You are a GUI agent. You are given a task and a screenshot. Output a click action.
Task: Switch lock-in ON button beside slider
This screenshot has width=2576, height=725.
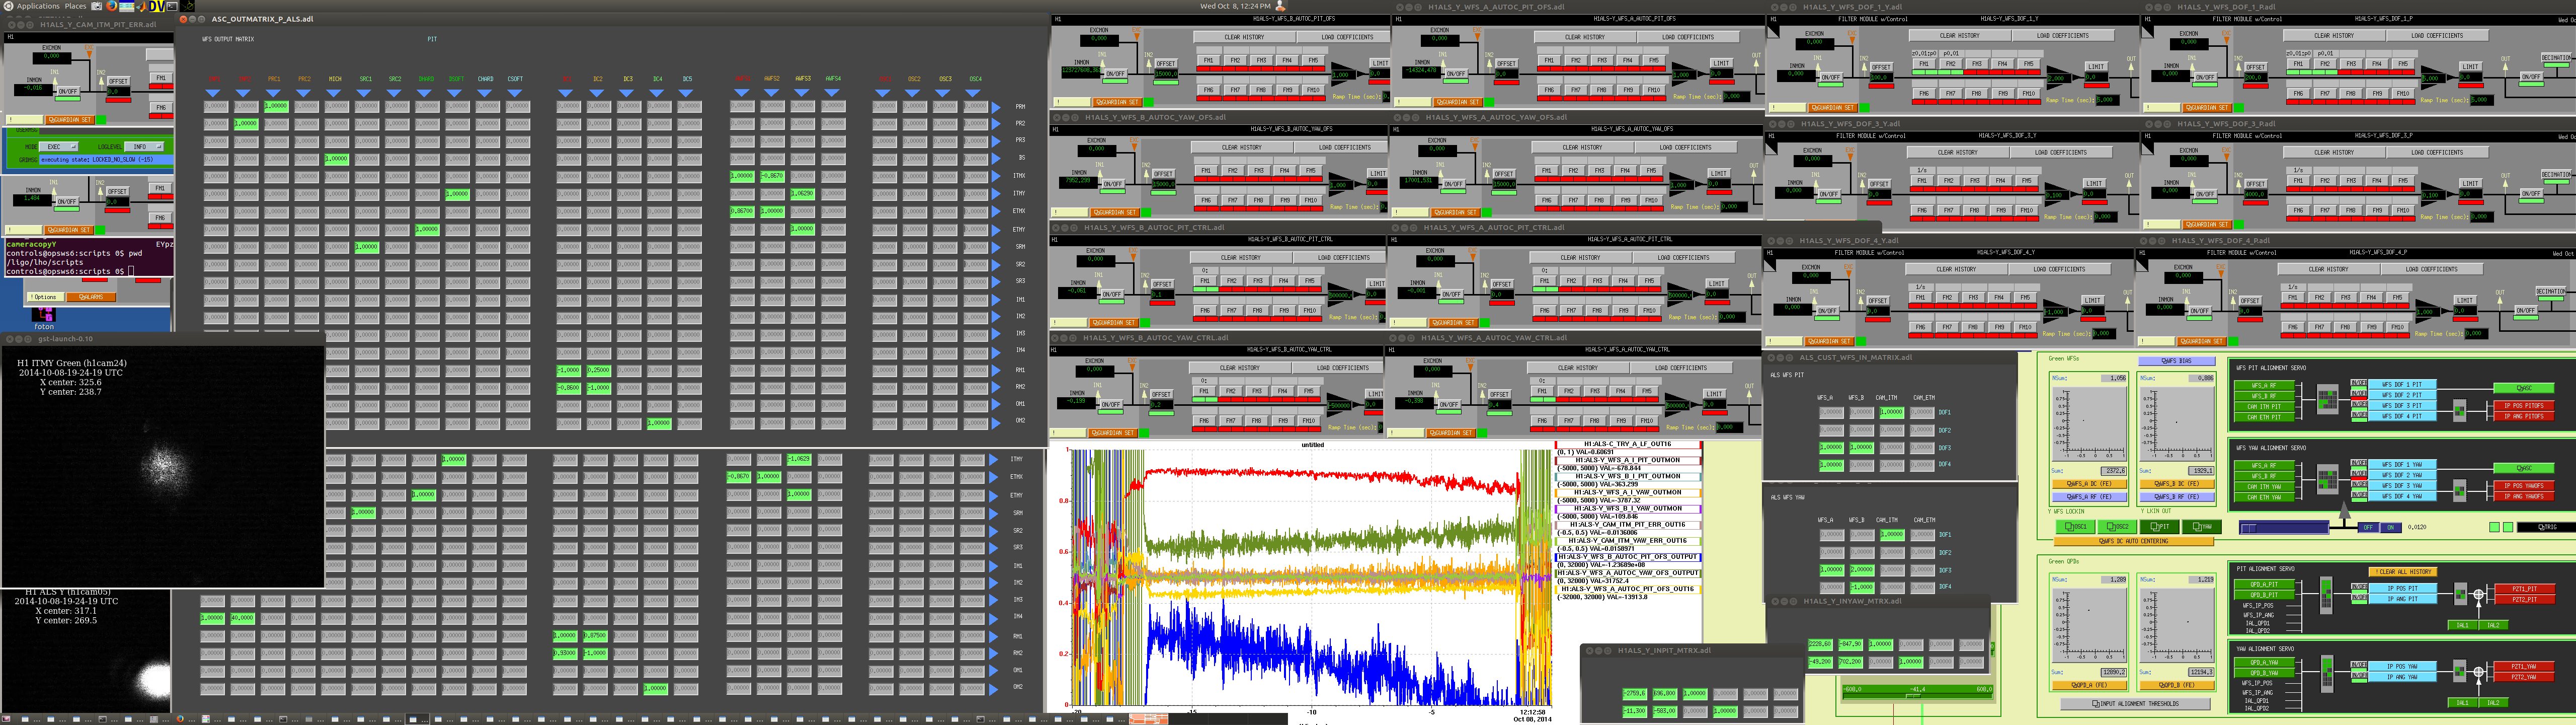pyautogui.click(x=2390, y=528)
